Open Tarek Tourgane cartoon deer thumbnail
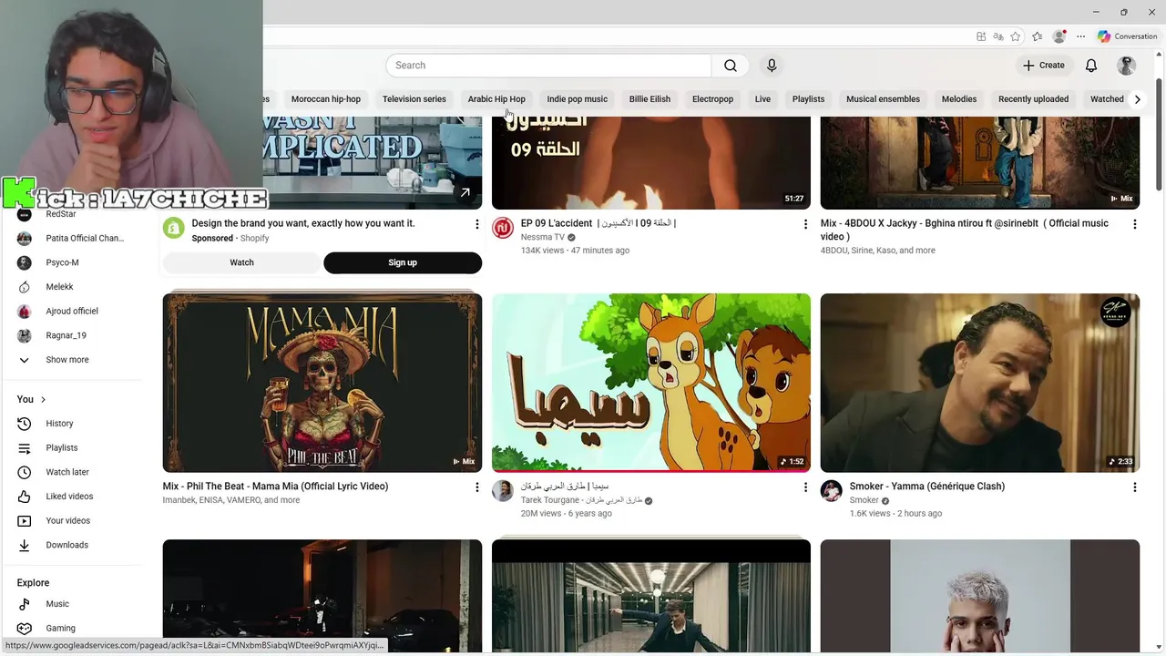 [x=651, y=383]
